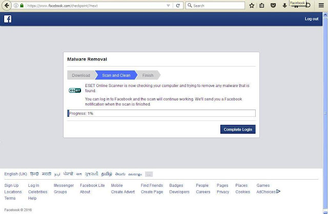
Task: Open the Create Page link
Action: click(x=152, y=192)
